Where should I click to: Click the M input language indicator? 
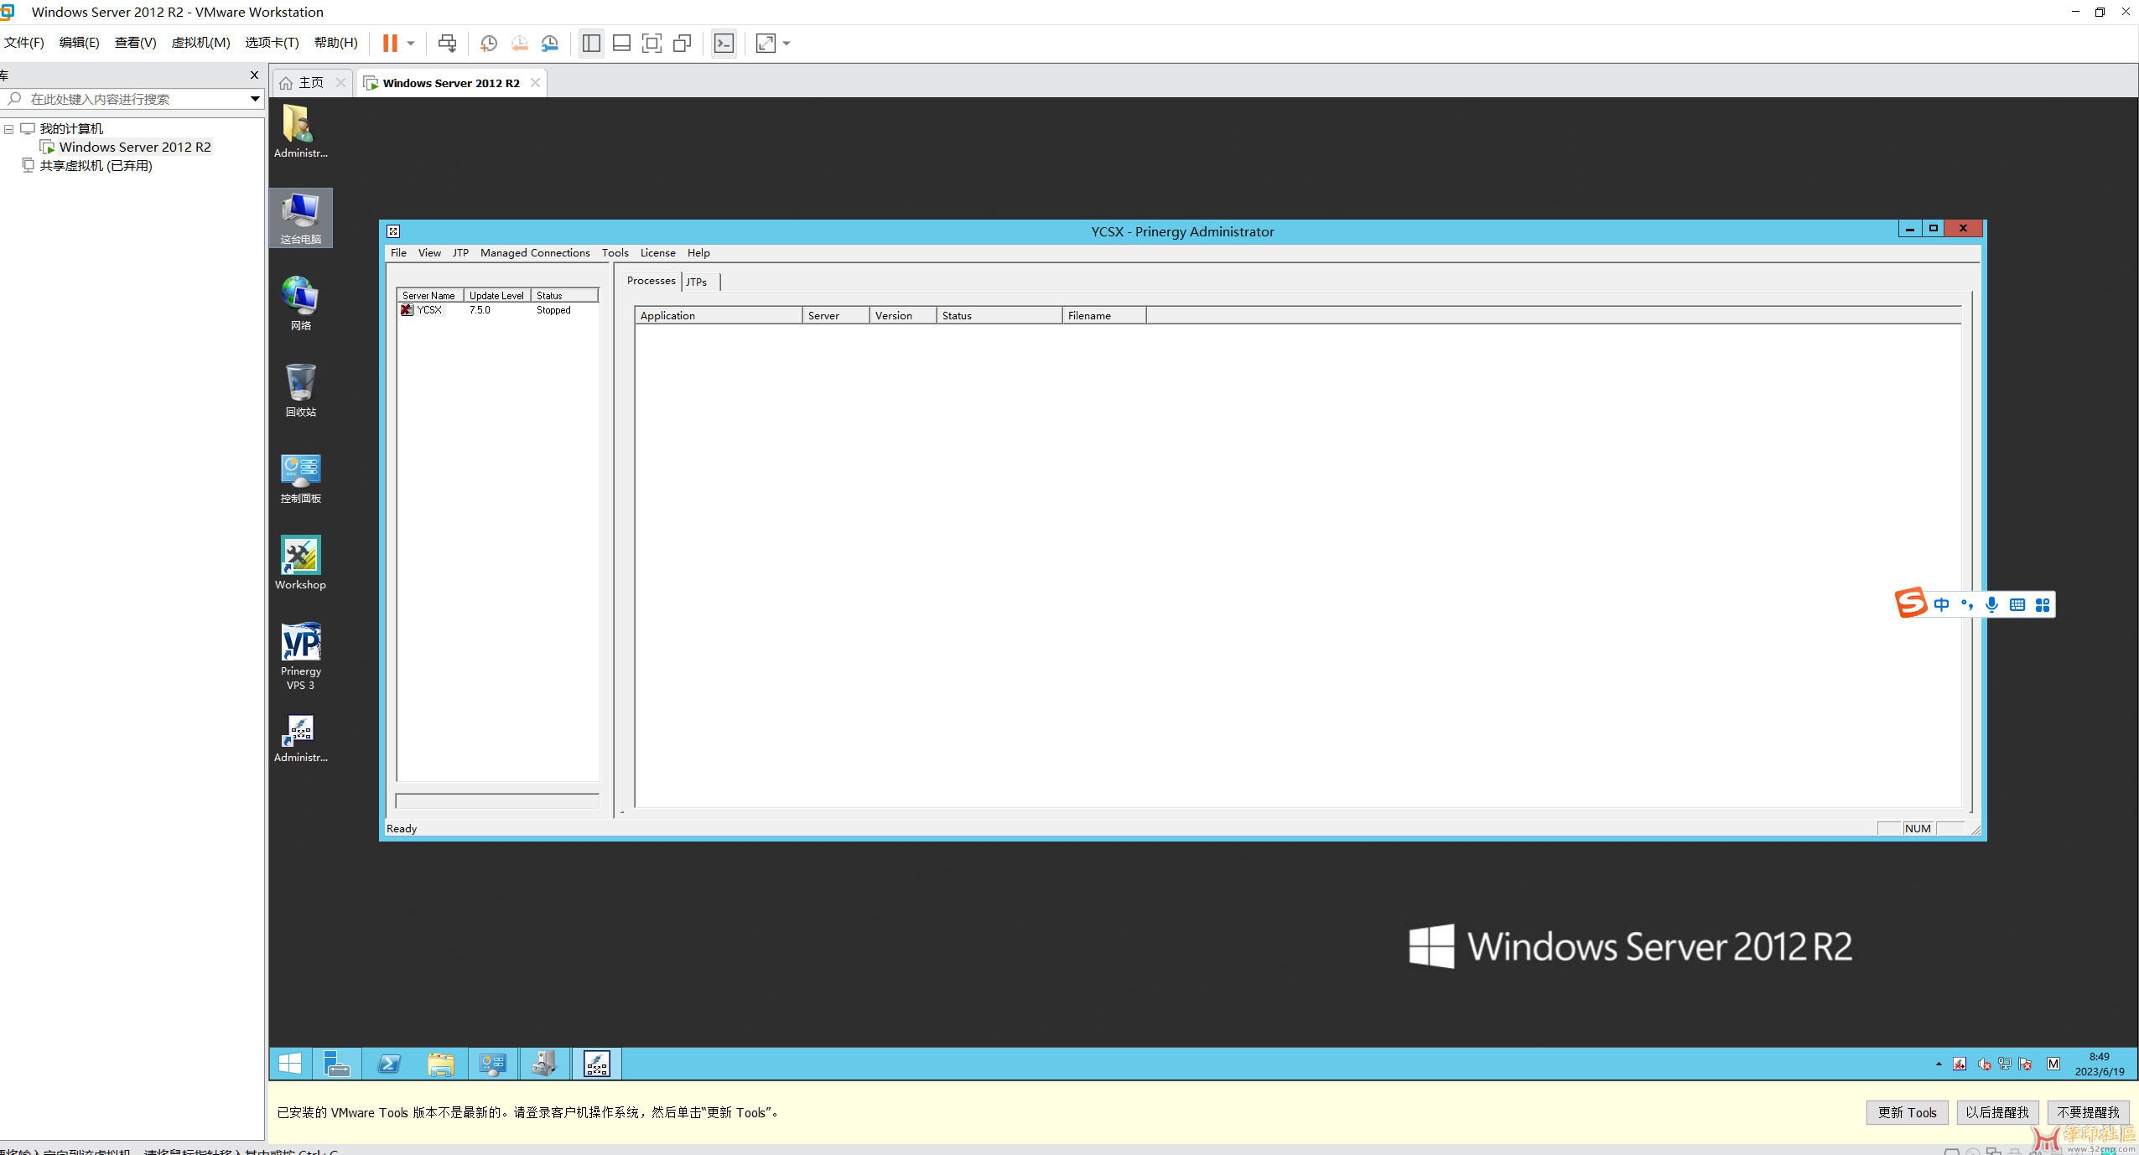click(2053, 1064)
